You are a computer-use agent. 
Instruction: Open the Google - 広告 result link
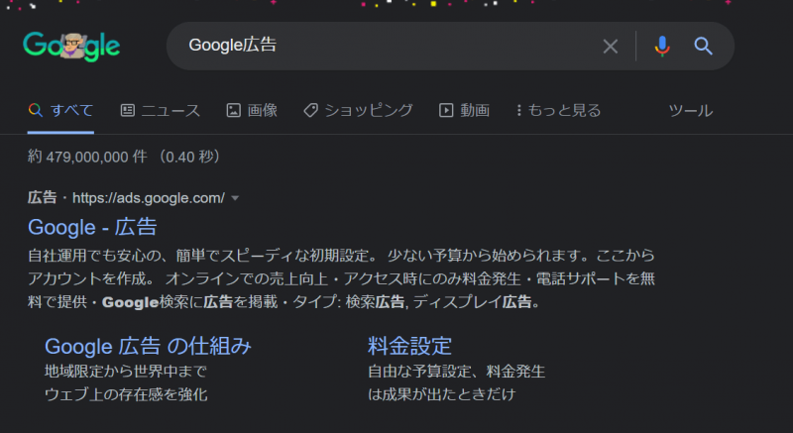[x=92, y=227]
